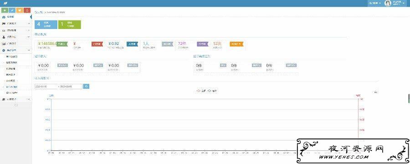Click the green shortcut button in sidebar
The width and height of the screenshot is (410, 164).
5,10
